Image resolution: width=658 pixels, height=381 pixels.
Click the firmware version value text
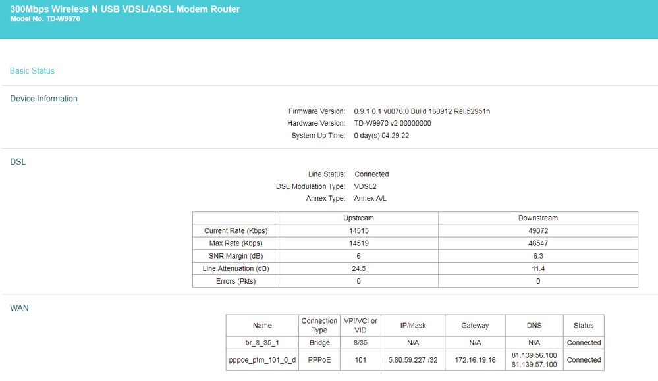[x=422, y=111]
